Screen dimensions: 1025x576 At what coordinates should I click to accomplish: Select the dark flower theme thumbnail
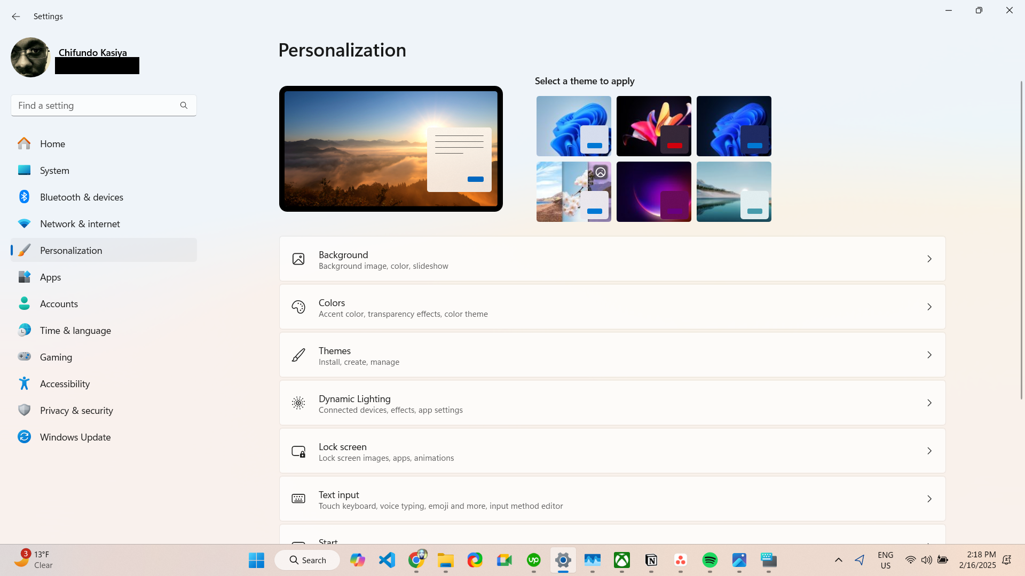(653, 126)
